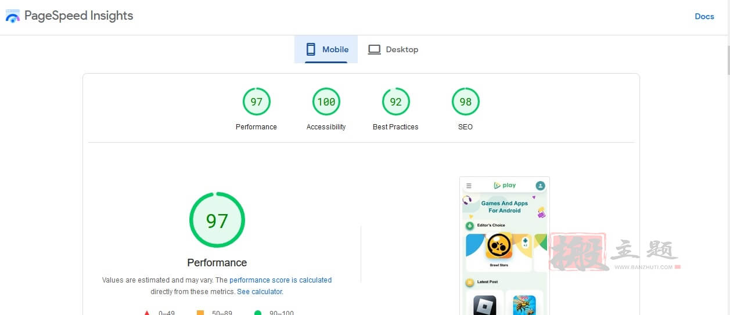Open the 'performance score is calculated' link

click(x=281, y=280)
